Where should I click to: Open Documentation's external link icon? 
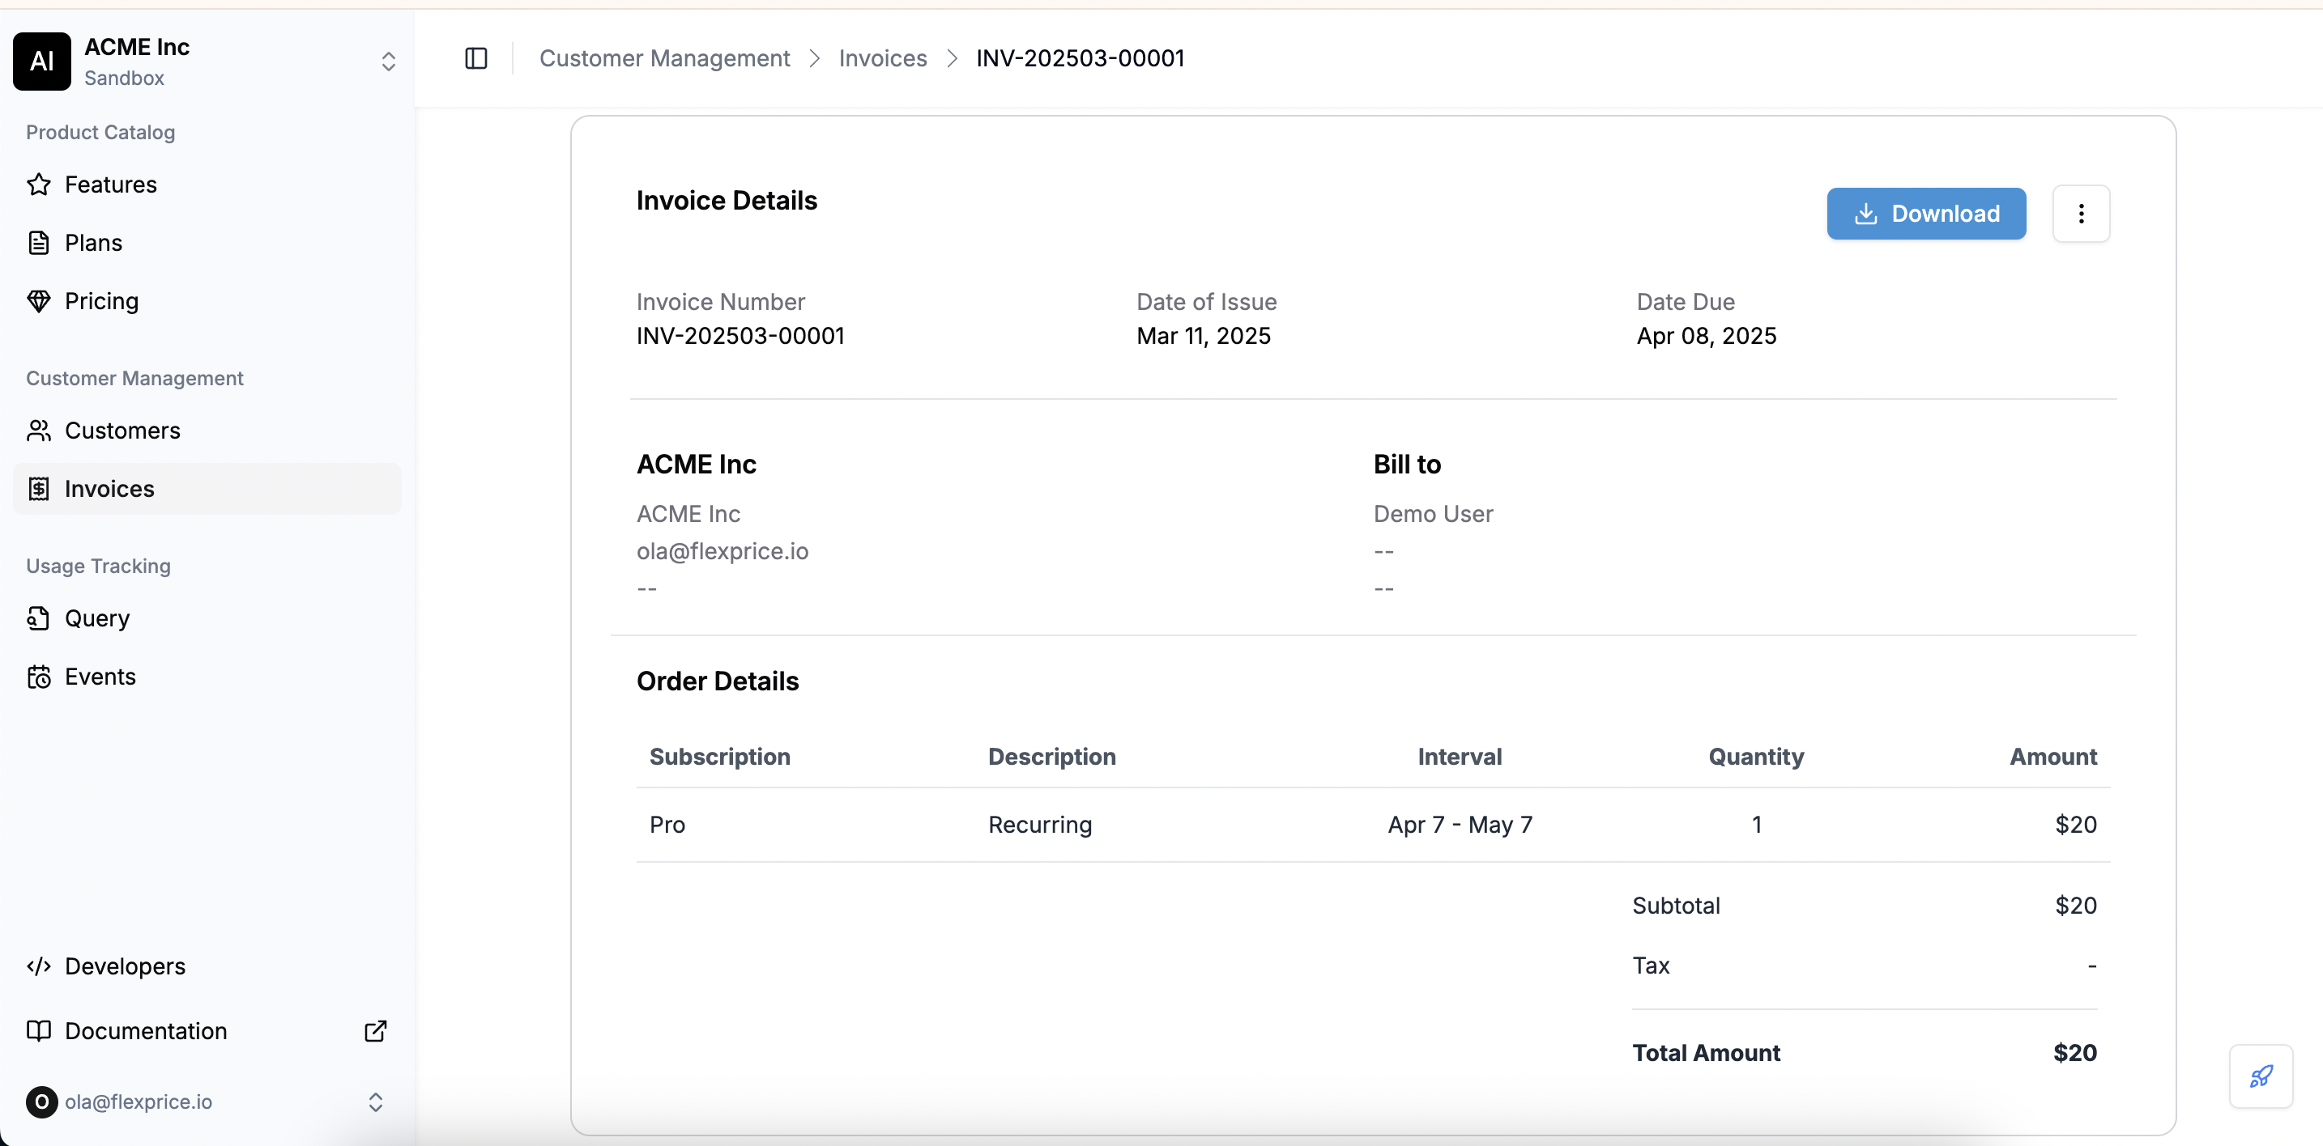[374, 1031]
